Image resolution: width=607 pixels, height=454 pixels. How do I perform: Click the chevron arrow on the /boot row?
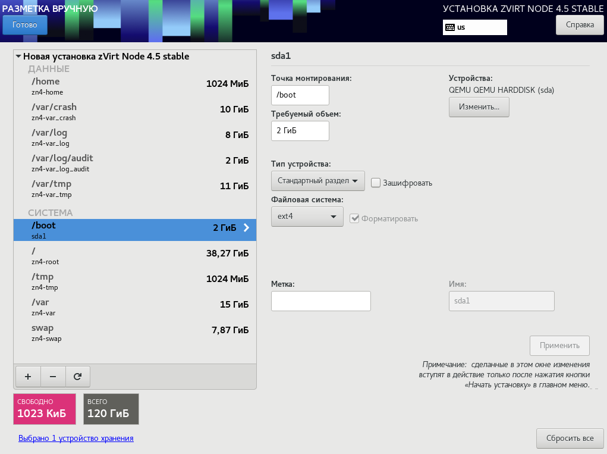point(246,228)
